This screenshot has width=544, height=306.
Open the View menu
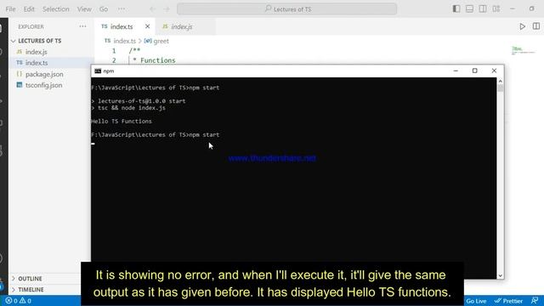tap(84, 9)
